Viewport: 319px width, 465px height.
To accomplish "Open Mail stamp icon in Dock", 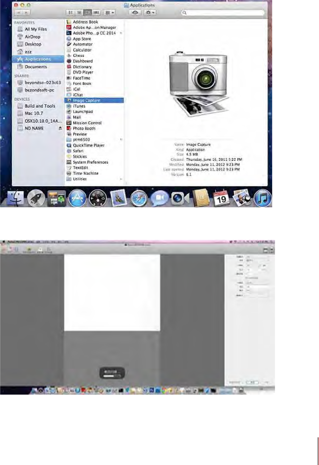I will tap(118, 199).
